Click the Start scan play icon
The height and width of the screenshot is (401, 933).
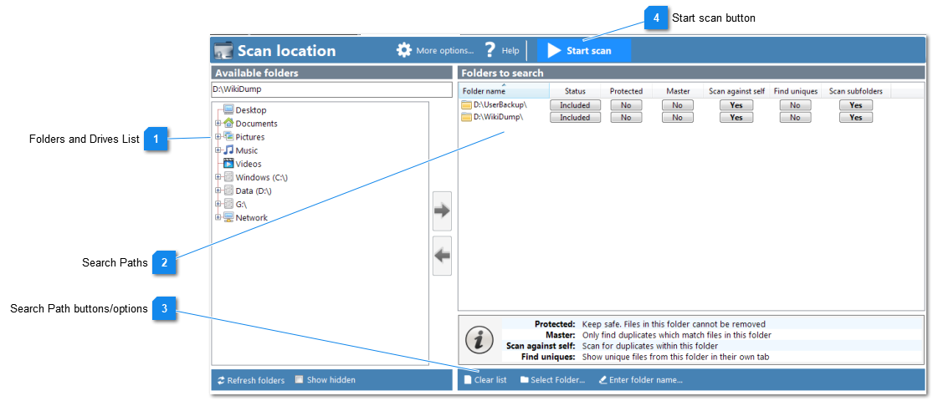(554, 50)
